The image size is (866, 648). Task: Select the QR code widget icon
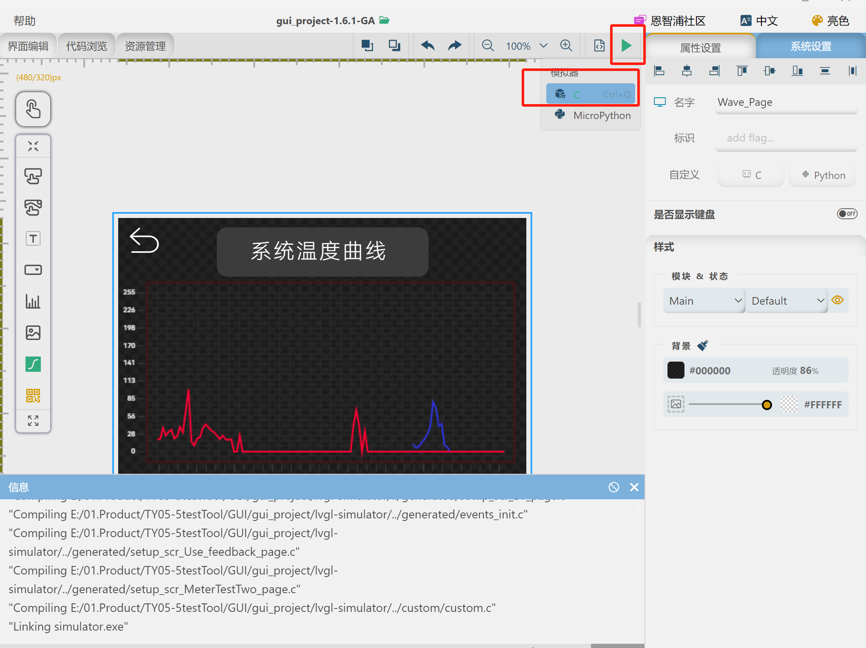33,395
